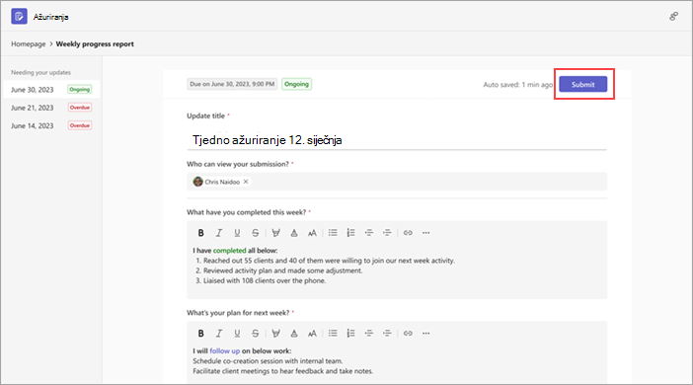This screenshot has width=693, height=385.
Task: Open font color in next-week plan editor
Action: click(294, 334)
